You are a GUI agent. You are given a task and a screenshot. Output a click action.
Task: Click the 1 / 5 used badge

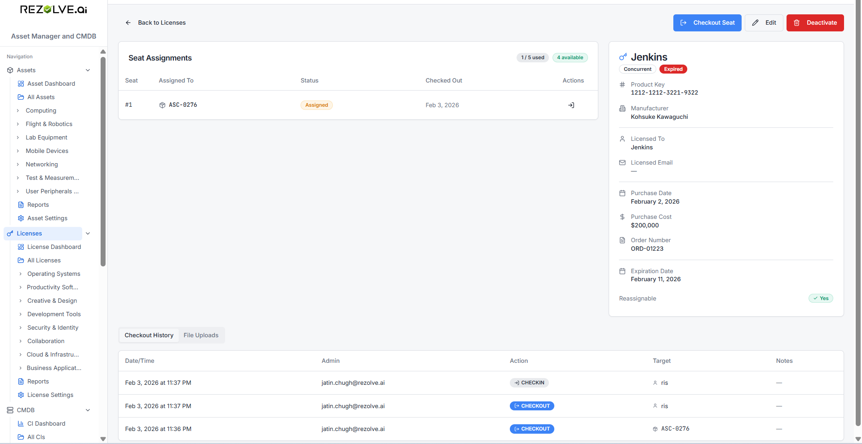tap(532, 57)
